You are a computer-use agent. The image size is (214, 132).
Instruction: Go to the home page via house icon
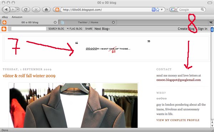point(46,10)
